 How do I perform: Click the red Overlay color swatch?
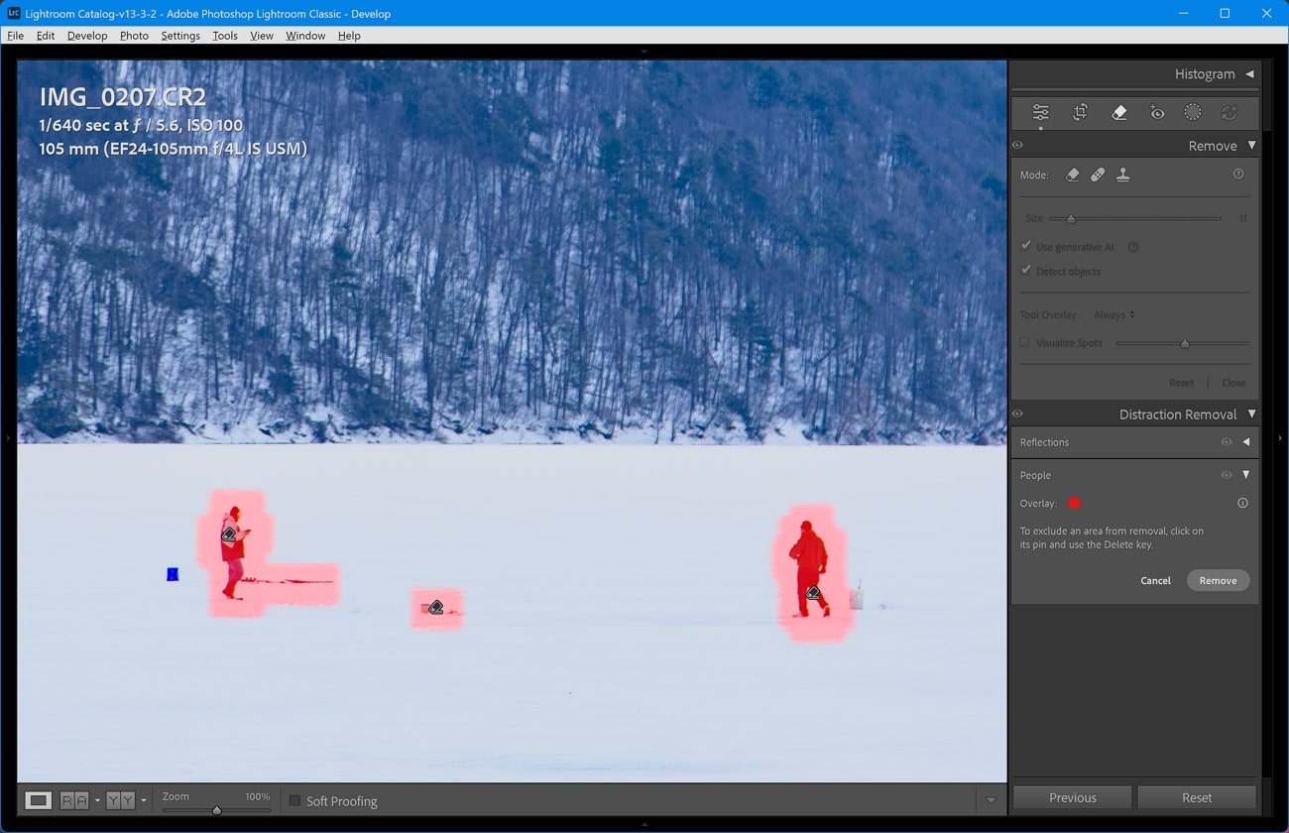pyautogui.click(x=1074, y=503)
